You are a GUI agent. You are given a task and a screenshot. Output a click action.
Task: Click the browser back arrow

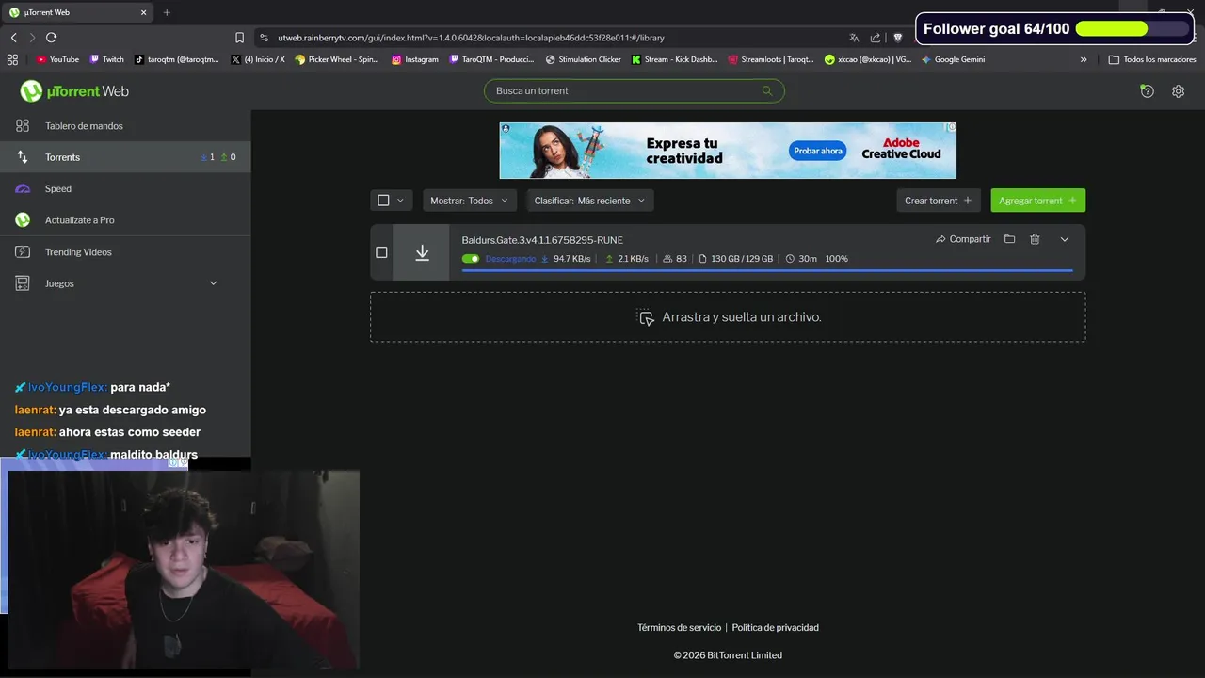point(13,38)
